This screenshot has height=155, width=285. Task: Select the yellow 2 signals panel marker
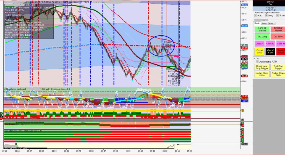coord(242,110)
